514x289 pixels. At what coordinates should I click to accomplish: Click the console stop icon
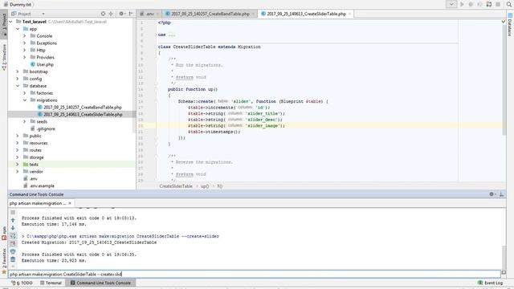click(x=13, y=212)
